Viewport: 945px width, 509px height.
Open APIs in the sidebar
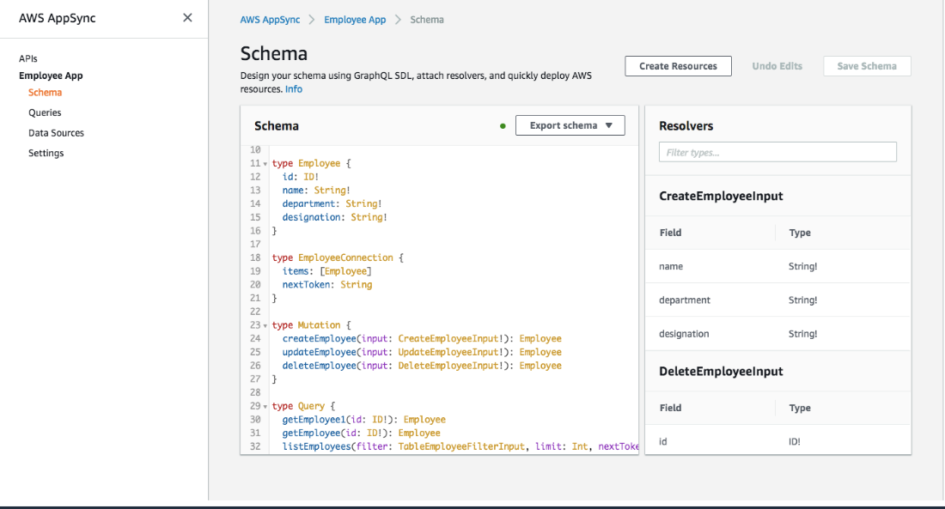click(x=27, y=58)
